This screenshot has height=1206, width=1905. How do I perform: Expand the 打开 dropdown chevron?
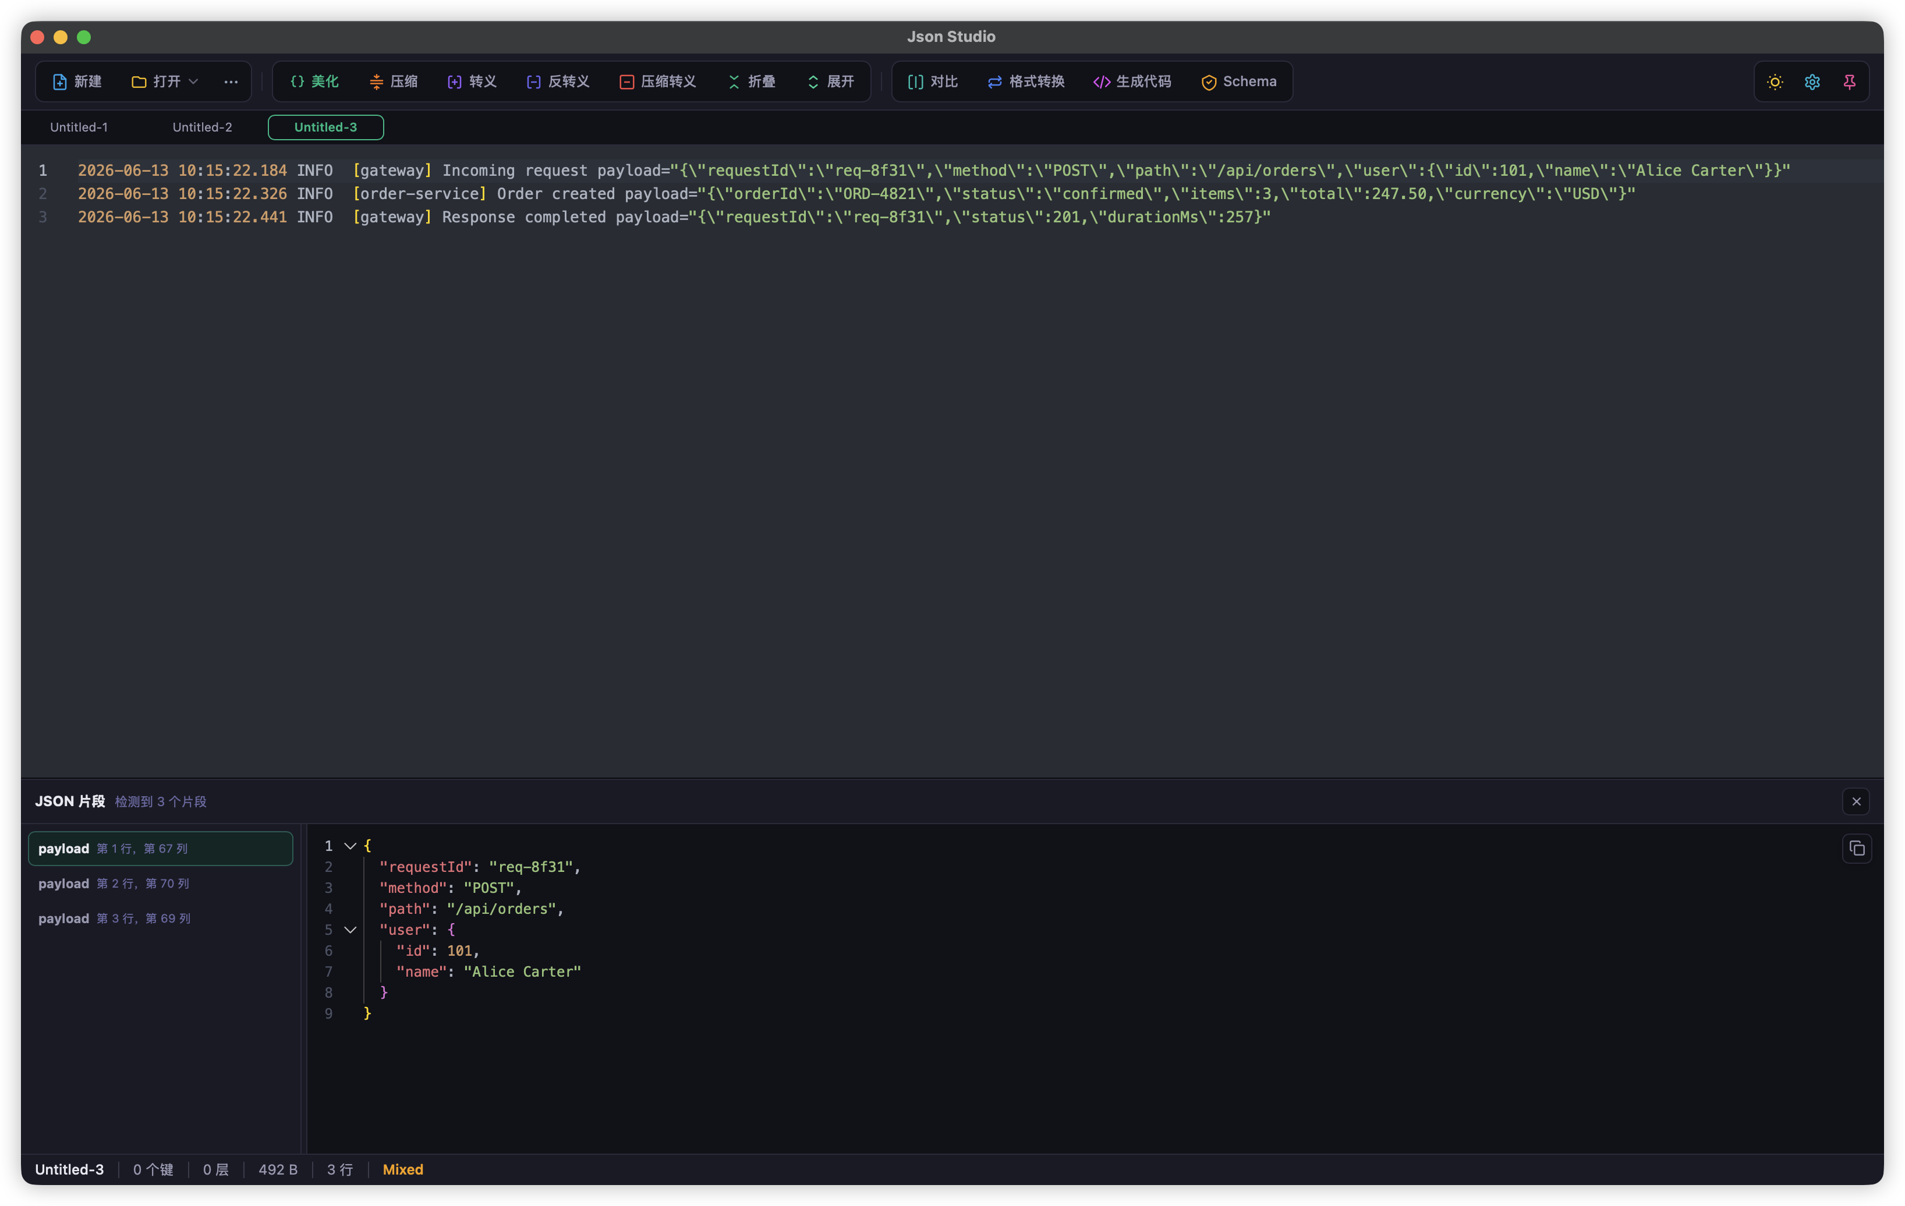tap(194, 81)
